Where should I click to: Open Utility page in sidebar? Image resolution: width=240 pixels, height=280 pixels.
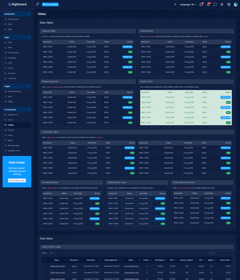pyautogui.click(x=17, y=101)
